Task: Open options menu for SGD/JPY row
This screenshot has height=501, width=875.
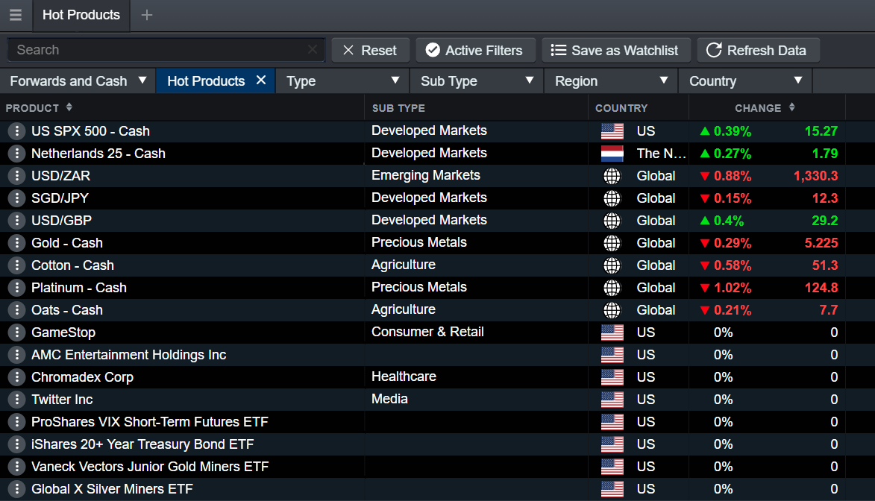Action: [16, 198]
